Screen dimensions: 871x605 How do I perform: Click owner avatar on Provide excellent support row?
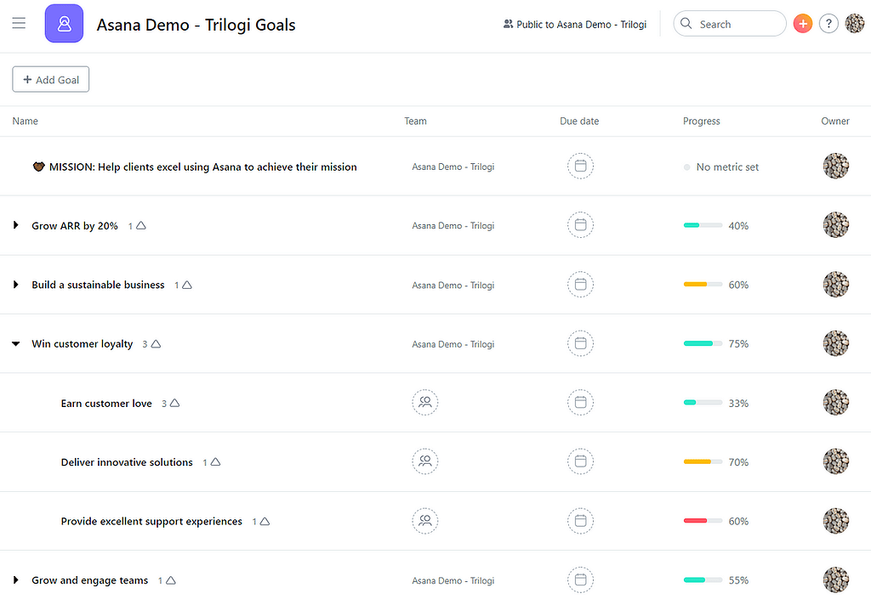[835, 521]
